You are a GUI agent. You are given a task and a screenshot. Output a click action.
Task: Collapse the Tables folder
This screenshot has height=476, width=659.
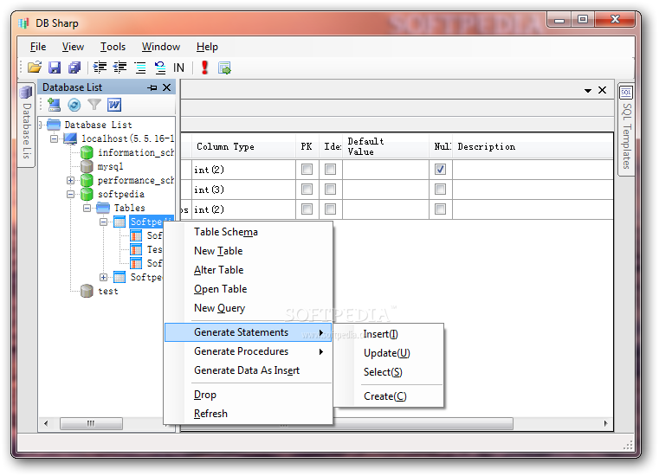click(87, 208)
